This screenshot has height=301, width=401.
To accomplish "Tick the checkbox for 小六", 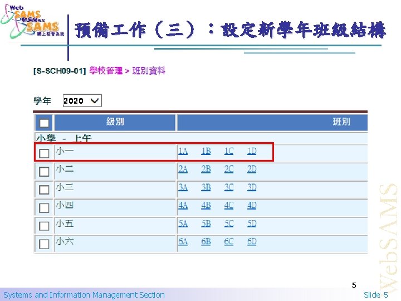I will pyautogui.click(x=44, y=244).
